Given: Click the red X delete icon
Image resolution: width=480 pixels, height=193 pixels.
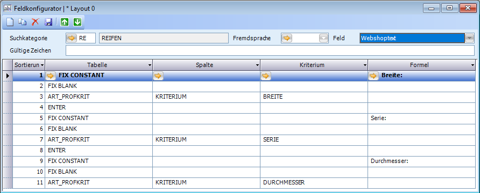Looking at the screenshot, I should (x=36, y=22).
